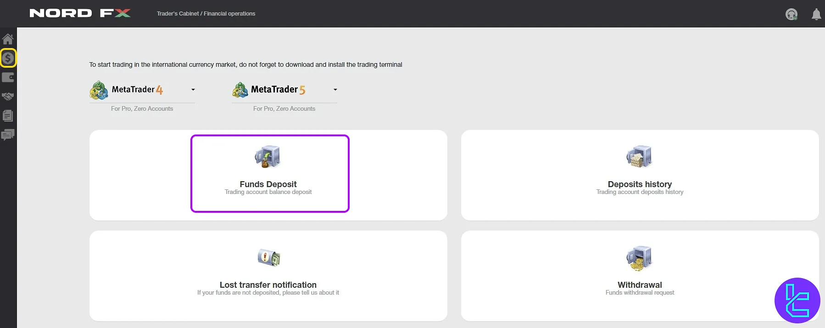Click the Withdrawal safe with coins icon

pyautogui.click(x=640, y=258)
